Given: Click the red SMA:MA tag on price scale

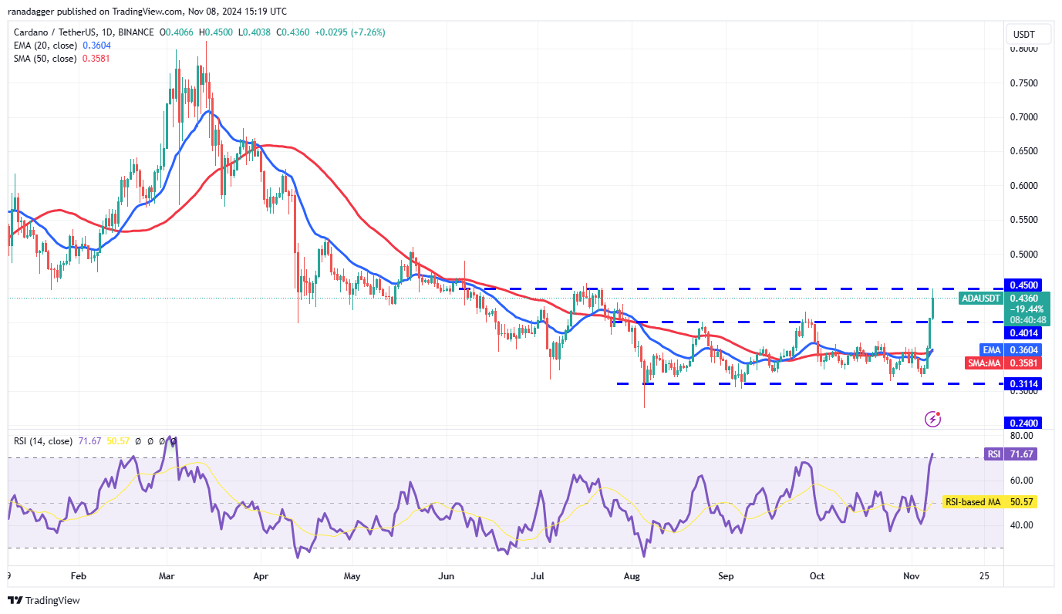Looking at the screenshot, I should [x=984, y=363].
